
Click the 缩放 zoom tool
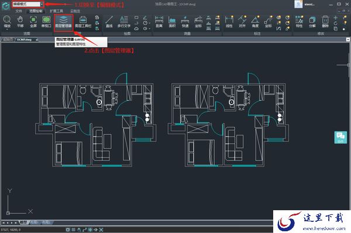7,22
